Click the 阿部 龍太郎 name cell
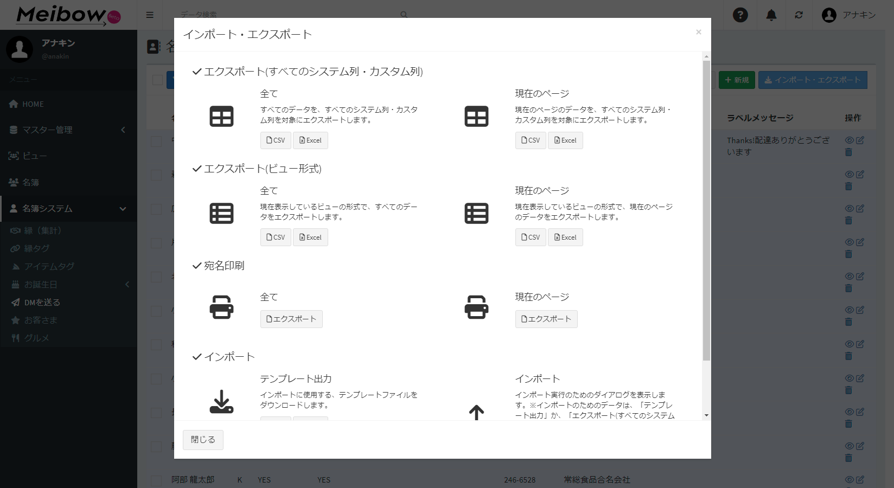Image resolution: width=894 pixels, height=488 pixels. [193, 480]
